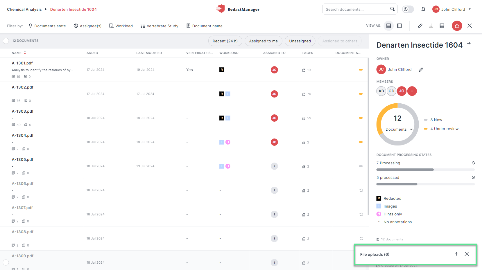Screen dimensions: 482x270
Task: Toggle Assigned to me quick filter
Action: (x=264, y=41)
